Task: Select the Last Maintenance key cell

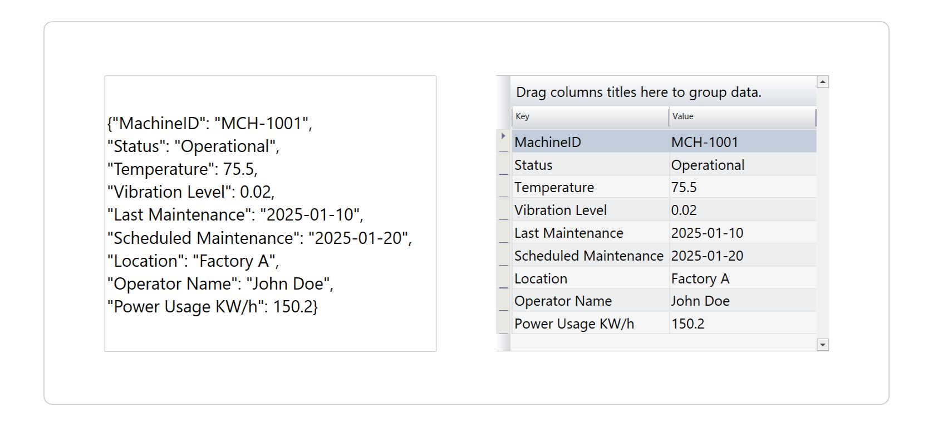Action: click(590, 233)
